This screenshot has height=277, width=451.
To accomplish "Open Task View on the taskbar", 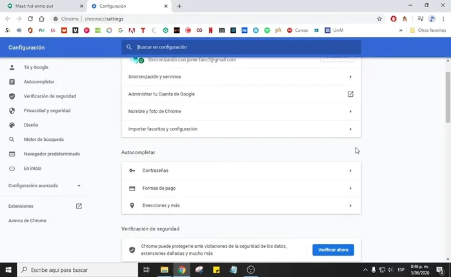I will [x=146, y=270].
